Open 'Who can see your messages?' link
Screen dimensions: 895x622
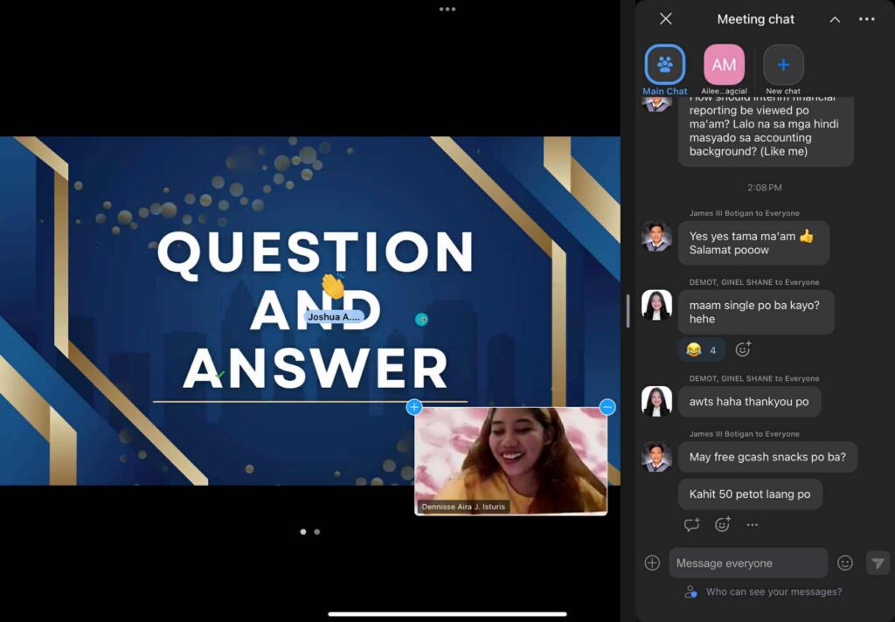tap(774, 592)
